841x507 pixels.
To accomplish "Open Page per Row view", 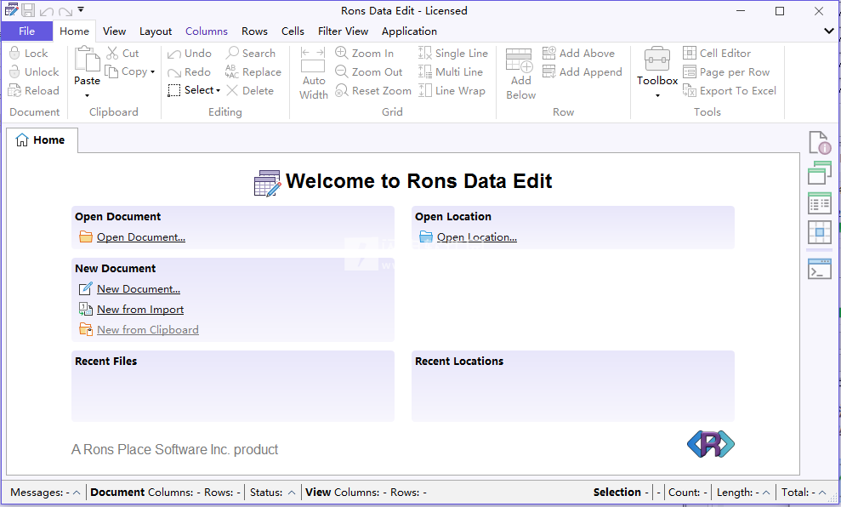I will point(726,72).
